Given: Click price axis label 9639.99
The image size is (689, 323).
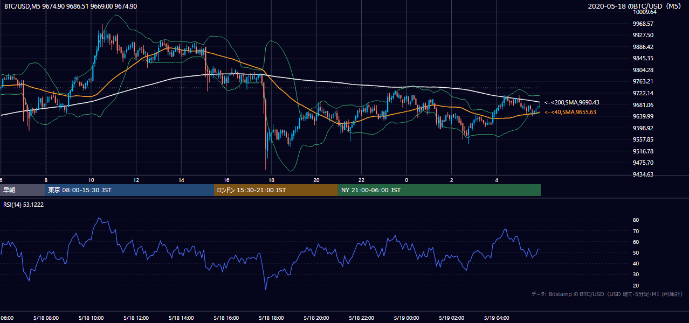Looking at the screenshot, I should click(x=643, y=116).
